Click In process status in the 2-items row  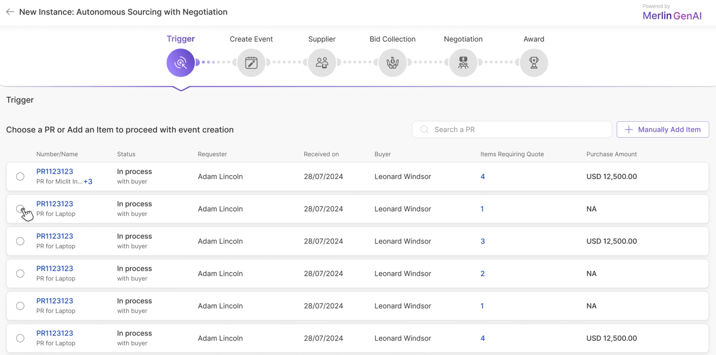tap(134, 269)
